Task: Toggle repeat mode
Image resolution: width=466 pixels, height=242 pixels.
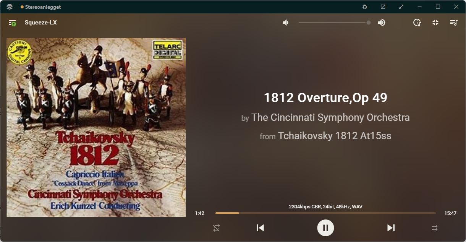Action: [x=435, y=228]
